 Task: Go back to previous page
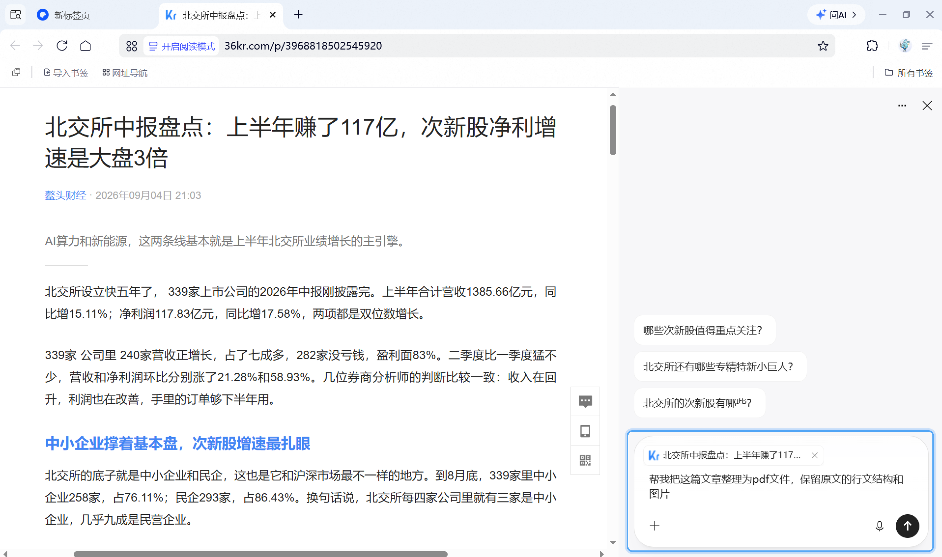15,46
